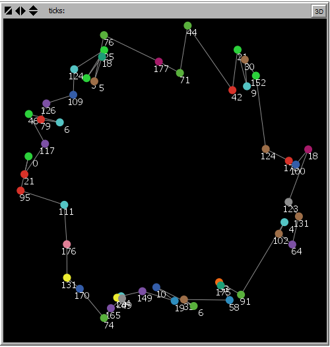Select the cyan node labeled 111

point(64,205)
